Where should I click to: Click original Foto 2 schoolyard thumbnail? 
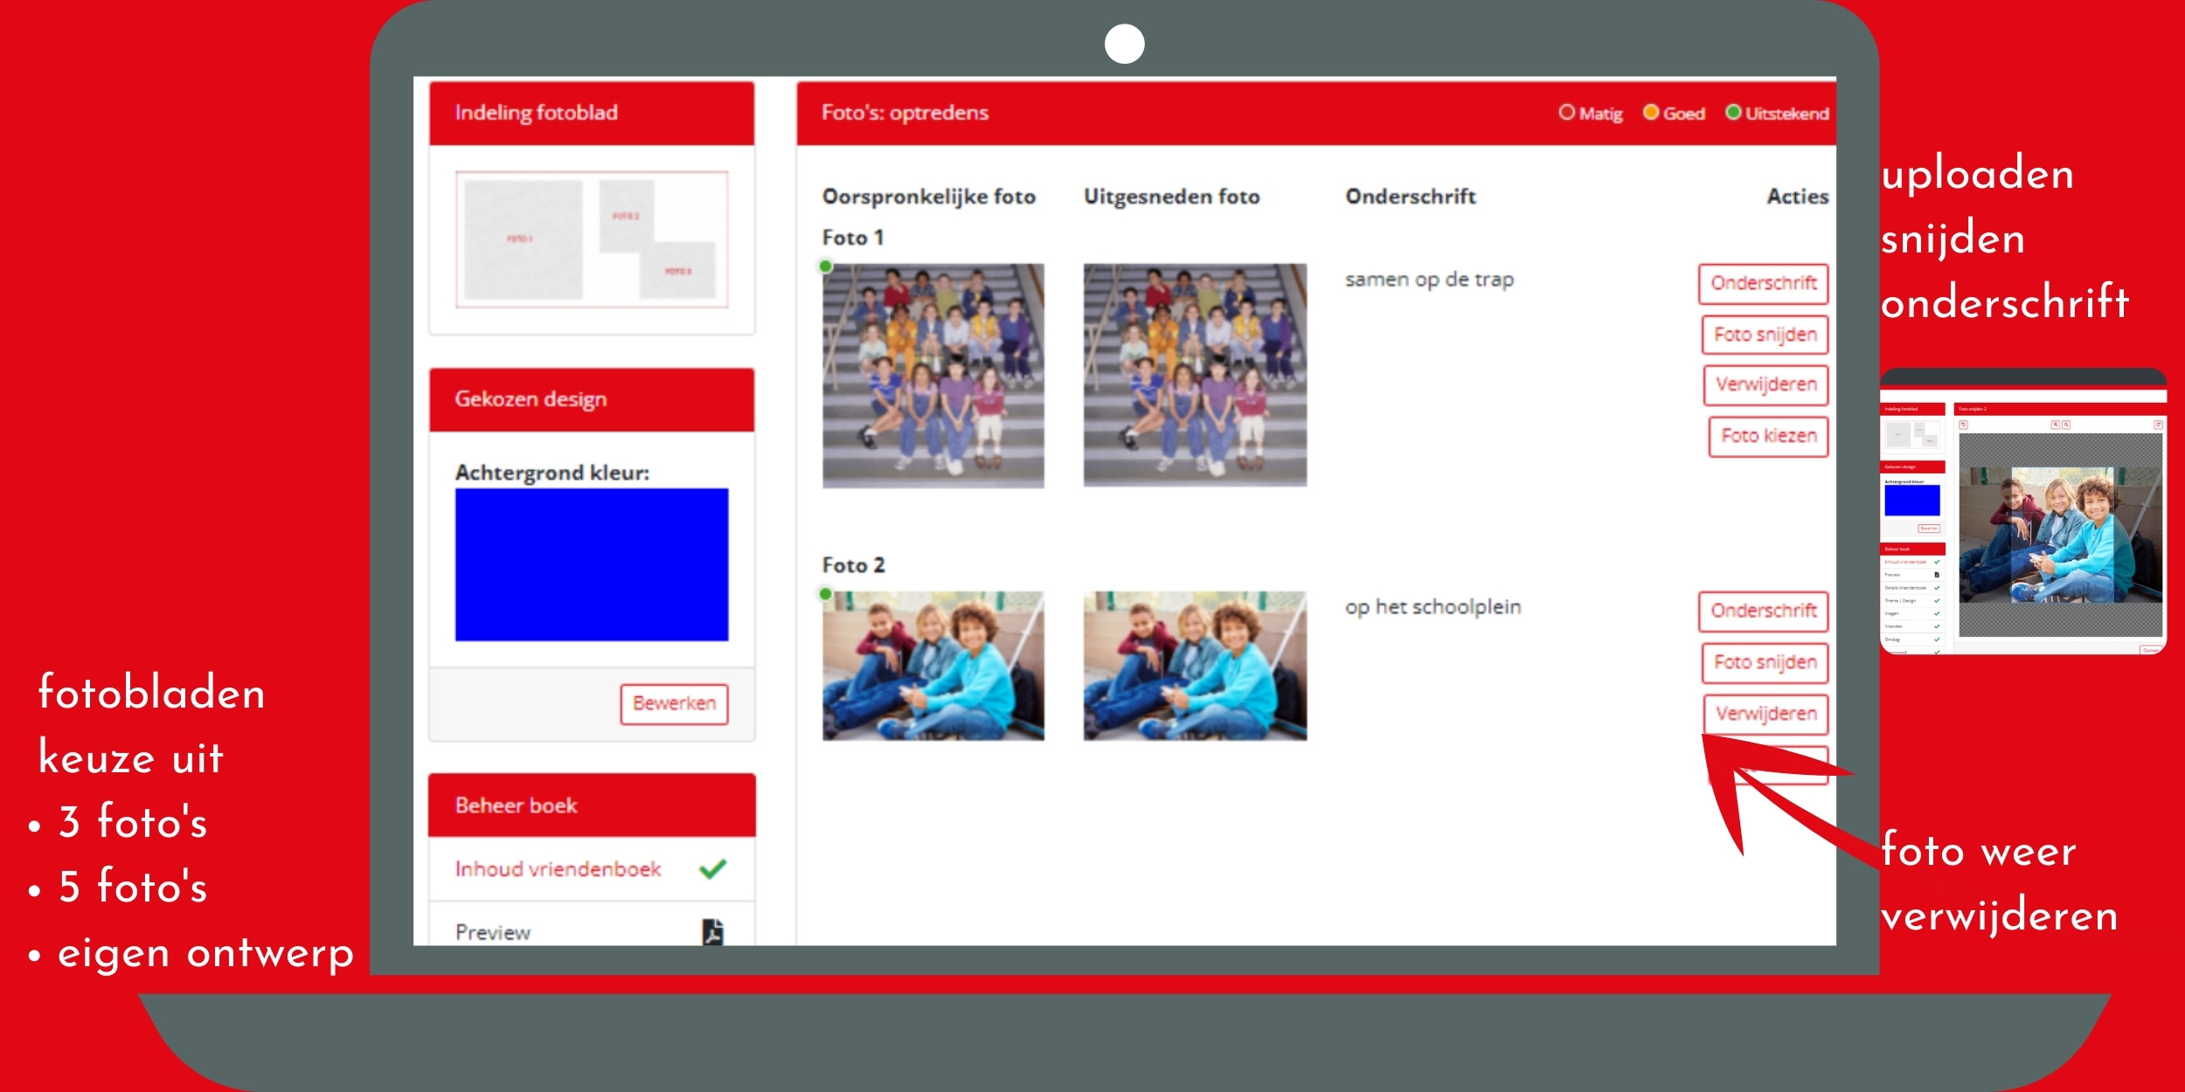click(x=933, y=666)
